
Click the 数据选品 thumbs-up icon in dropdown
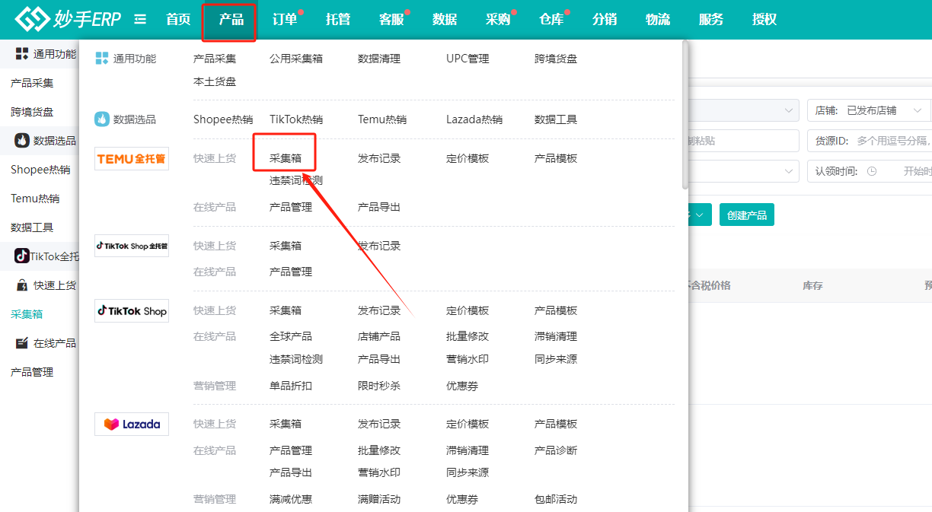pyautogui.click(x=102, y=119)
